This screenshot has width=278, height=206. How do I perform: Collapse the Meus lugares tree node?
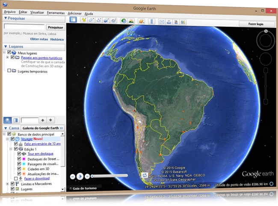point(4,52)
